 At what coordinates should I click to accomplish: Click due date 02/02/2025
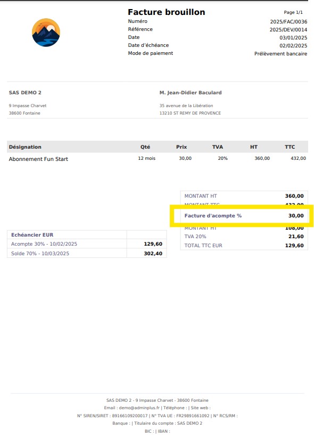coord(293,45)
